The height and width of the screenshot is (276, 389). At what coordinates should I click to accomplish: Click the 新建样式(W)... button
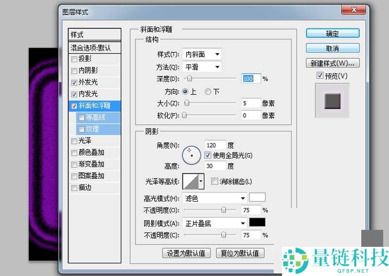pyautogui.click(x=333, y=63)
